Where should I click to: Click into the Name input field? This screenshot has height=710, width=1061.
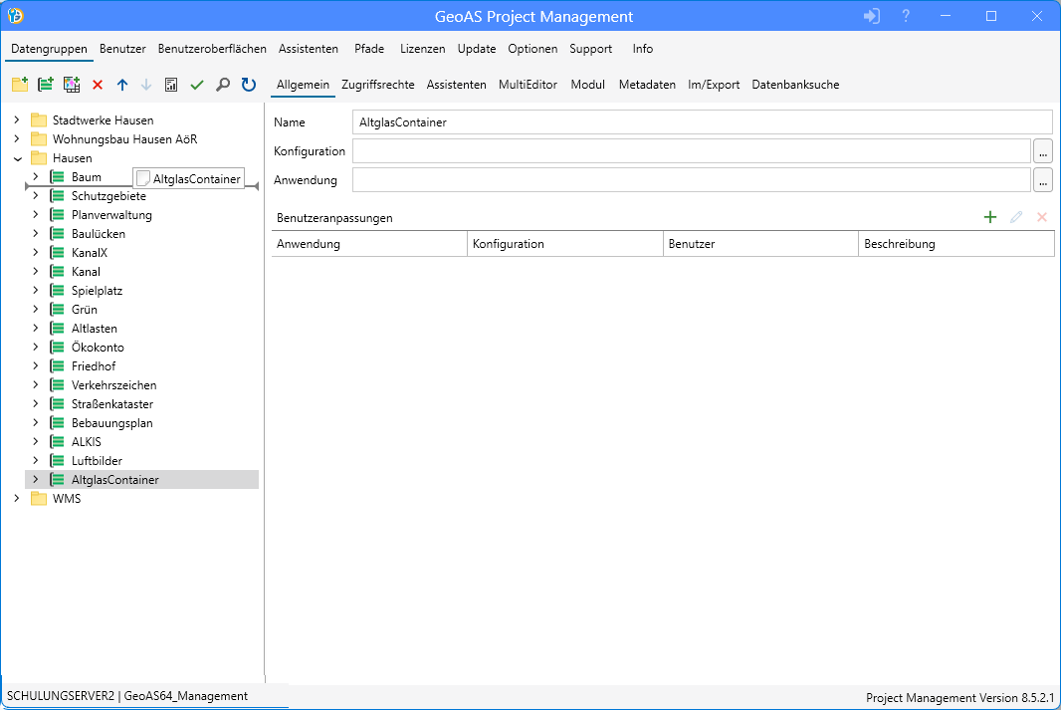pos(702,122)
